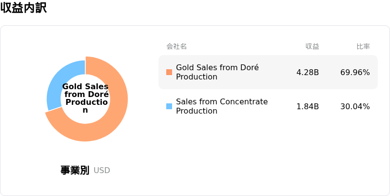Select the Gold Sales from Doré Production row
Screen dimensions: 390x196
(x=268, y=72)
